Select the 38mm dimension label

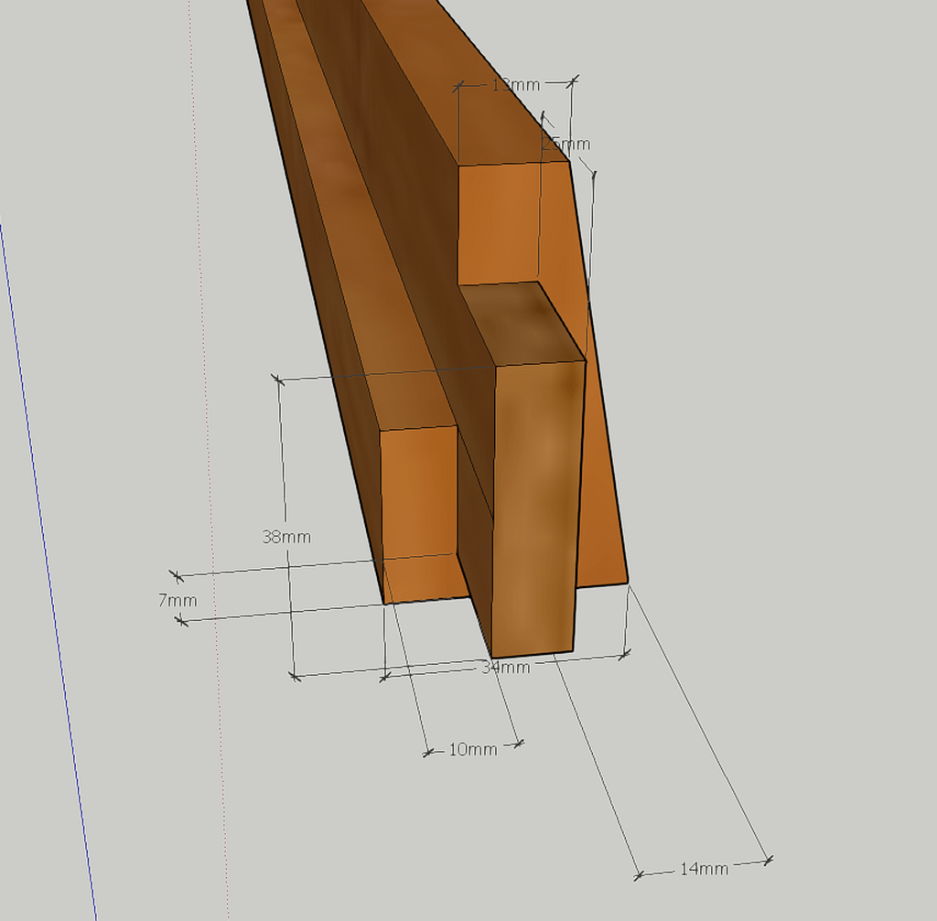click(x=286, y=537)
